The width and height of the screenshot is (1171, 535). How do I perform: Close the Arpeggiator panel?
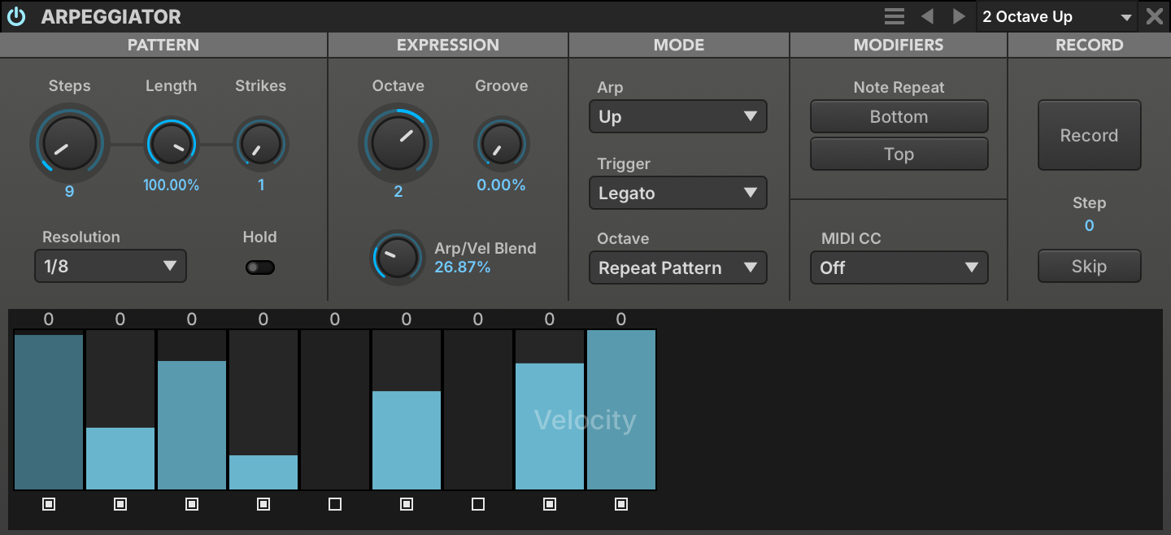coord(1155,16)
